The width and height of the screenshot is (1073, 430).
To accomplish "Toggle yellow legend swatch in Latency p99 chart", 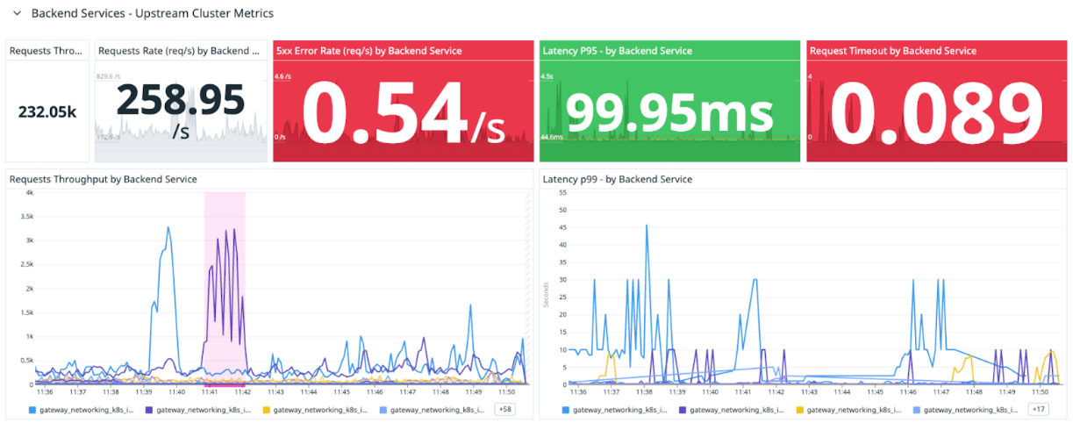I will pyautogui.click(x=798, y=410).
